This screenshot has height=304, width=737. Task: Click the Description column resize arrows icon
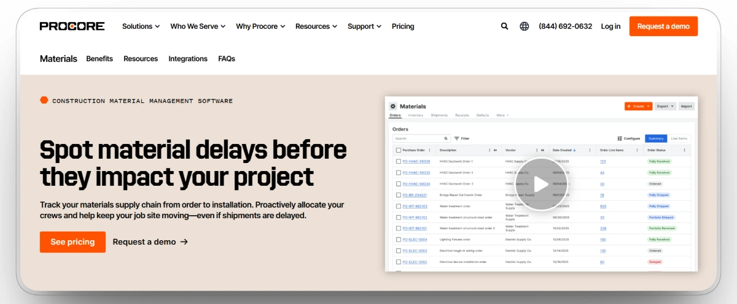pyautogui.click(x=495, y=150)
